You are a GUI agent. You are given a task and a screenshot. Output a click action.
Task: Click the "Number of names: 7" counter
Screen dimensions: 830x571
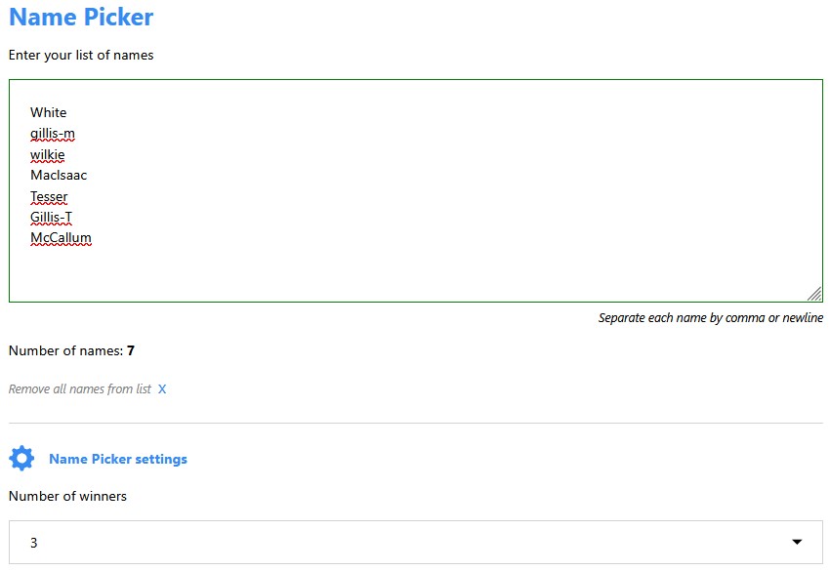71,350
